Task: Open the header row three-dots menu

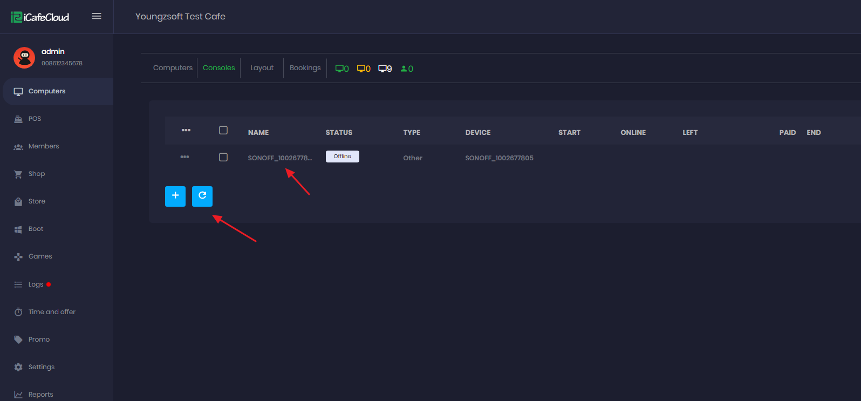Action: [186, 130]
